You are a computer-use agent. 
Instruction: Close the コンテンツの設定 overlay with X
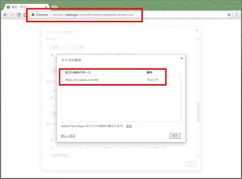coord(197,30)
